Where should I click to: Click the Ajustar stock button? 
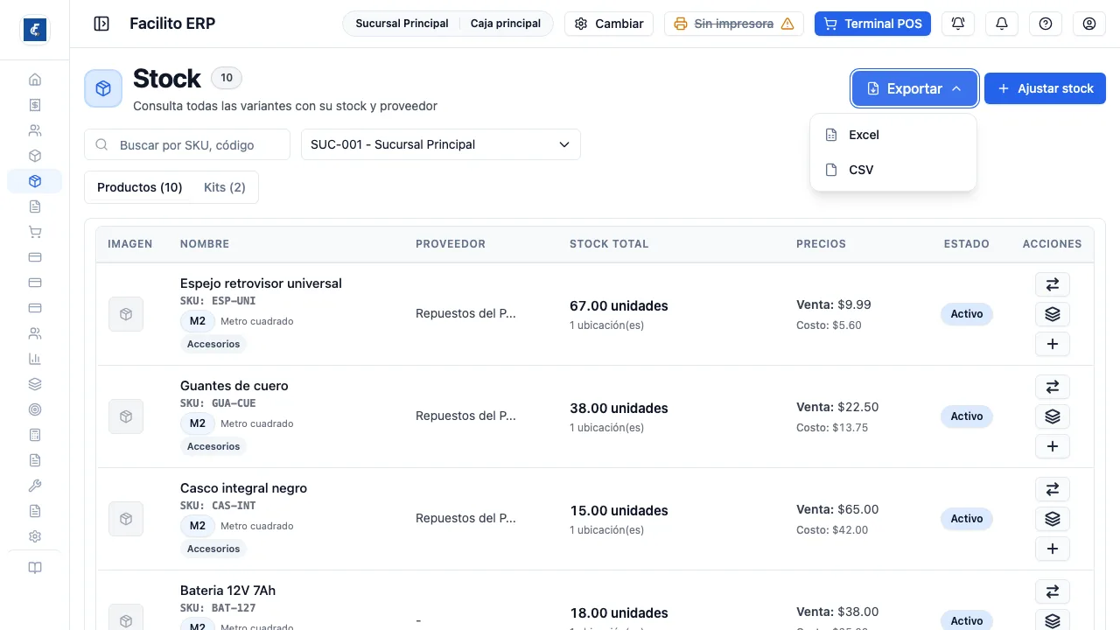pos(1045,88)
